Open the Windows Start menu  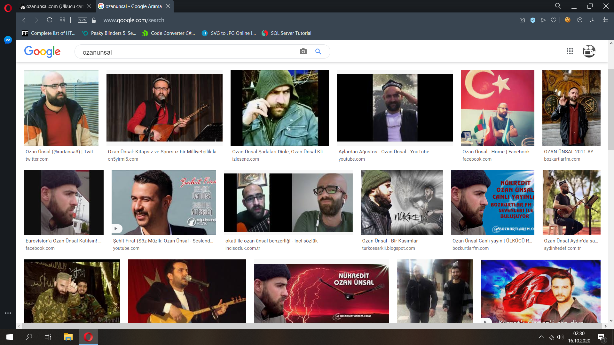pos(10,337)
